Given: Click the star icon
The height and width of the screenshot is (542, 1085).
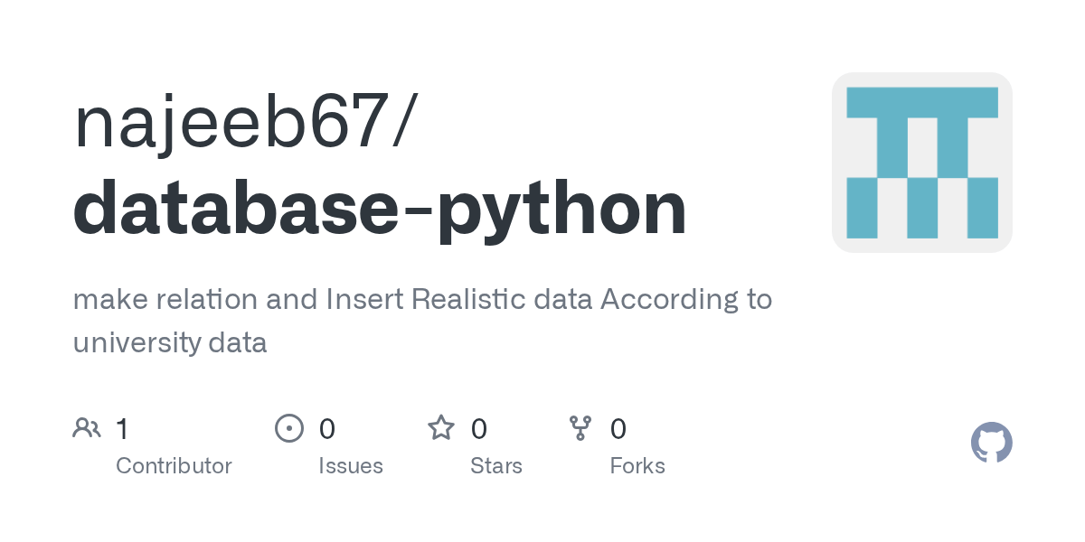Looking at the screenshot, I should pyautogui.click(x=441, y=428).
